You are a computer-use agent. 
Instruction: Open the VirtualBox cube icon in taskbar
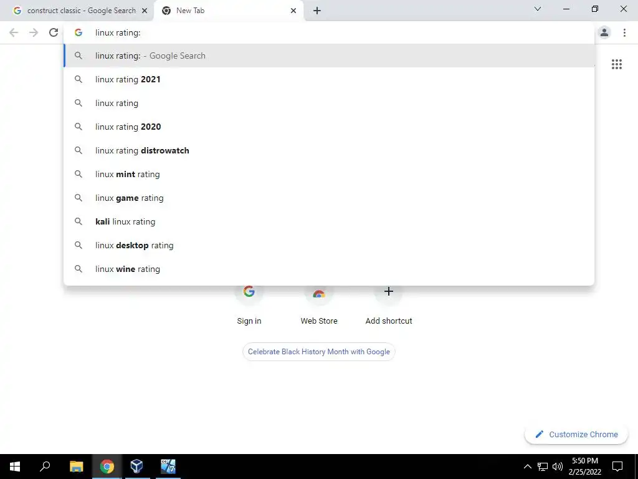click(x=136, y=467)
